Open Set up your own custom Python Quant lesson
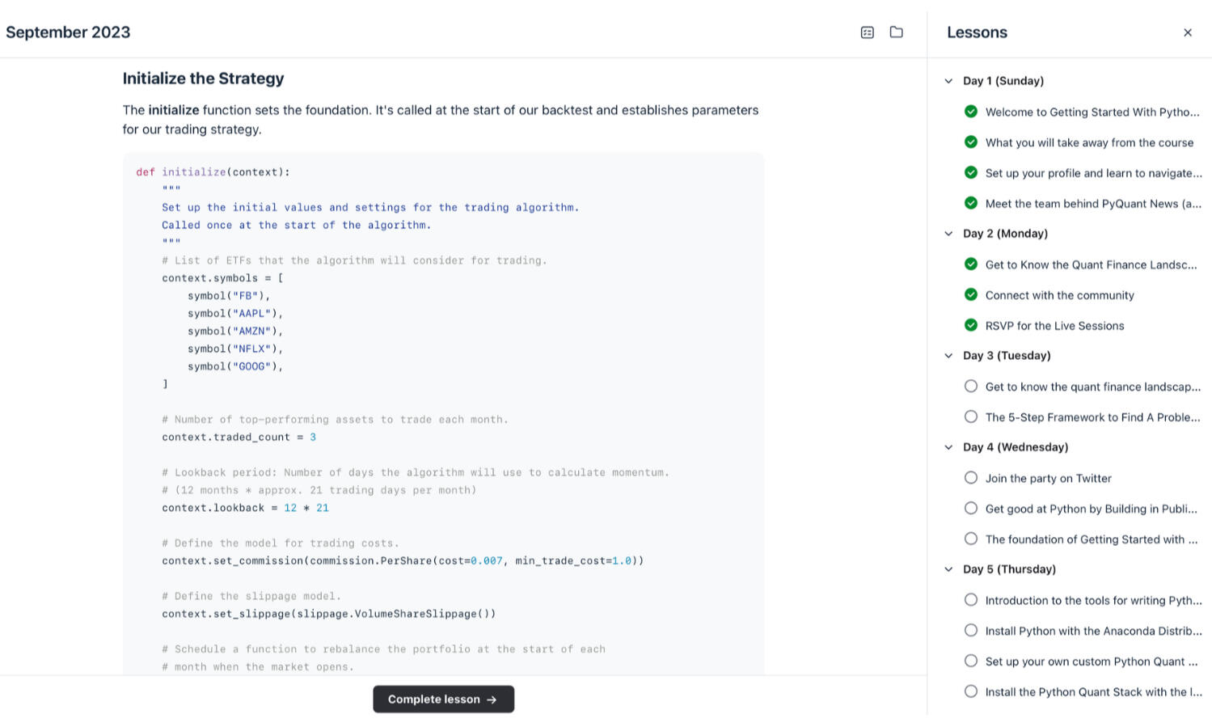Viewport: 1212px width, 727px height. coord(1091,661)
